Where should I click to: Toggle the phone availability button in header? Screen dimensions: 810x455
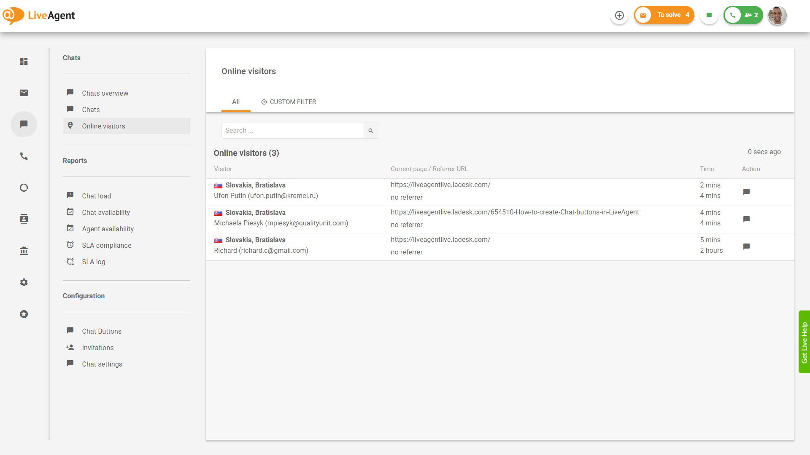(x=733, y=16)
